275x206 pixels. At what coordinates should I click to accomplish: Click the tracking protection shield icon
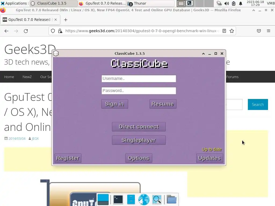pos(53,31)
